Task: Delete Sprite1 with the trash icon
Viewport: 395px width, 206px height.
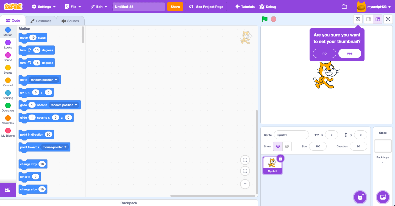Action: tap(280, 158)
